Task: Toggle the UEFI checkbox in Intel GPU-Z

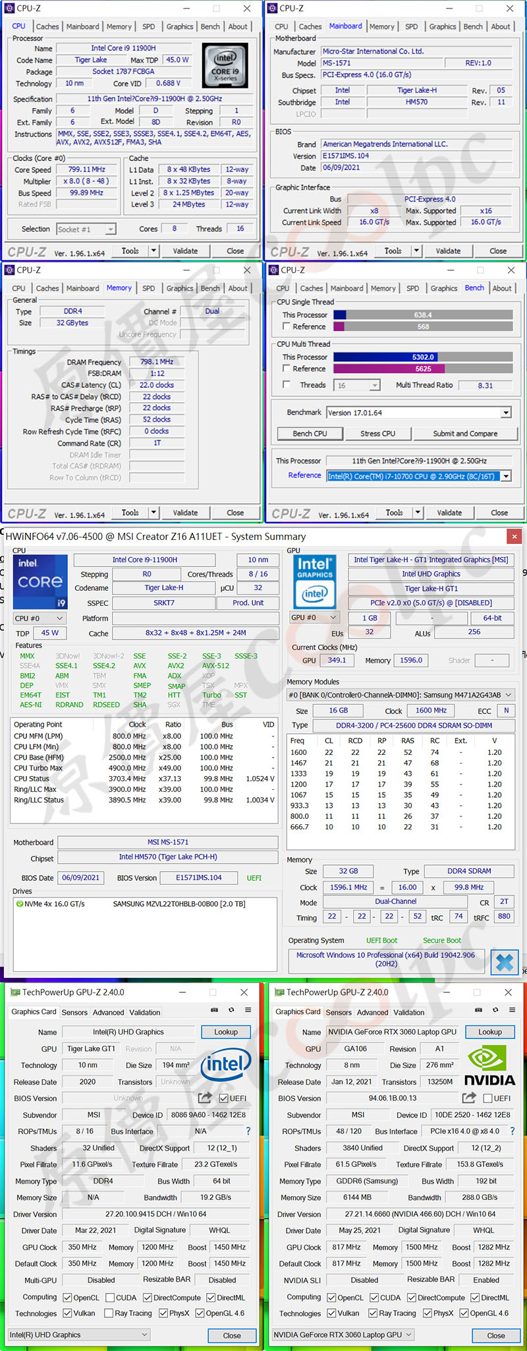Action: [223, 1098]
